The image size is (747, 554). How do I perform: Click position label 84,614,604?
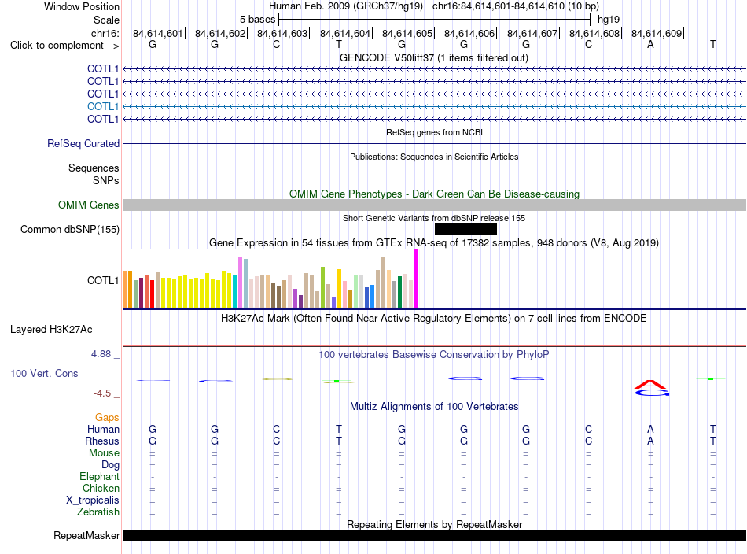(345, 33)
